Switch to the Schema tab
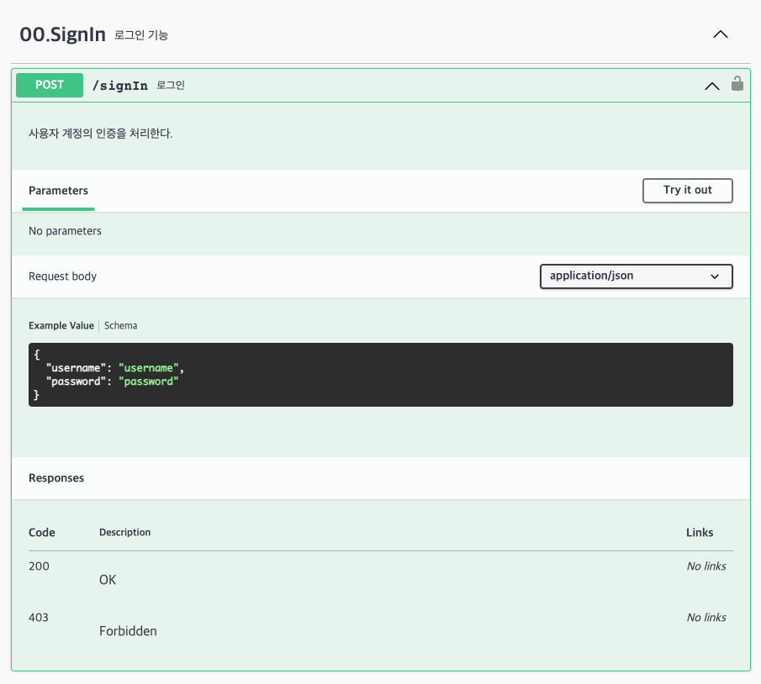This screenshot has width=761, height=684. [x=121, y=325]
